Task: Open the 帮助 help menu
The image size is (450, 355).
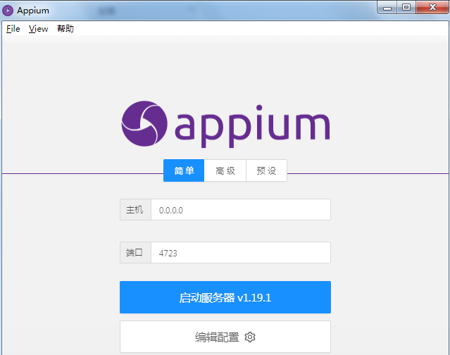Action: tap(65, 29)
